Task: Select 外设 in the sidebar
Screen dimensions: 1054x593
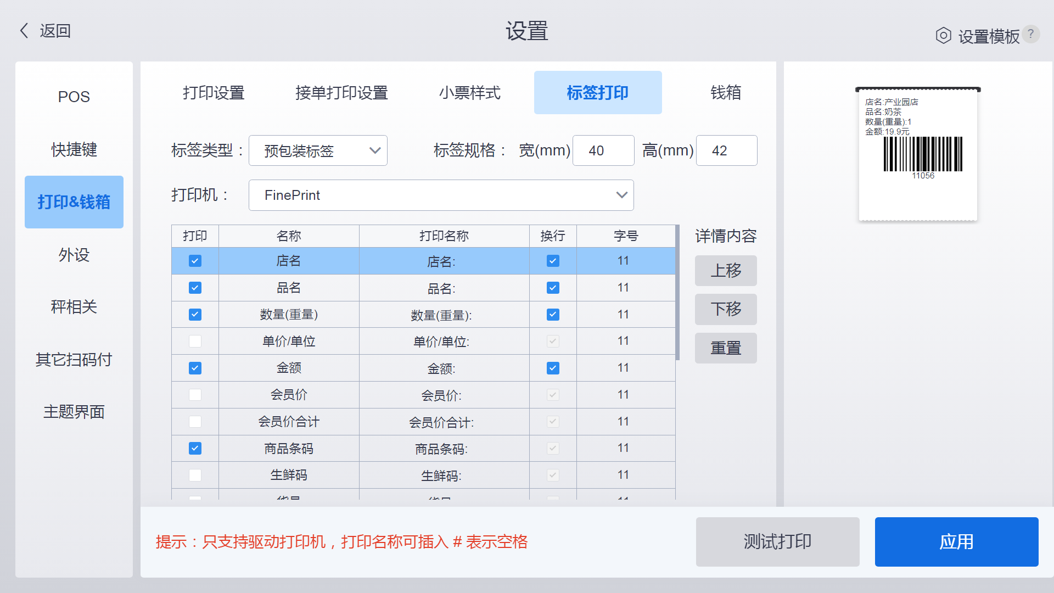Action: coord(74,255)
